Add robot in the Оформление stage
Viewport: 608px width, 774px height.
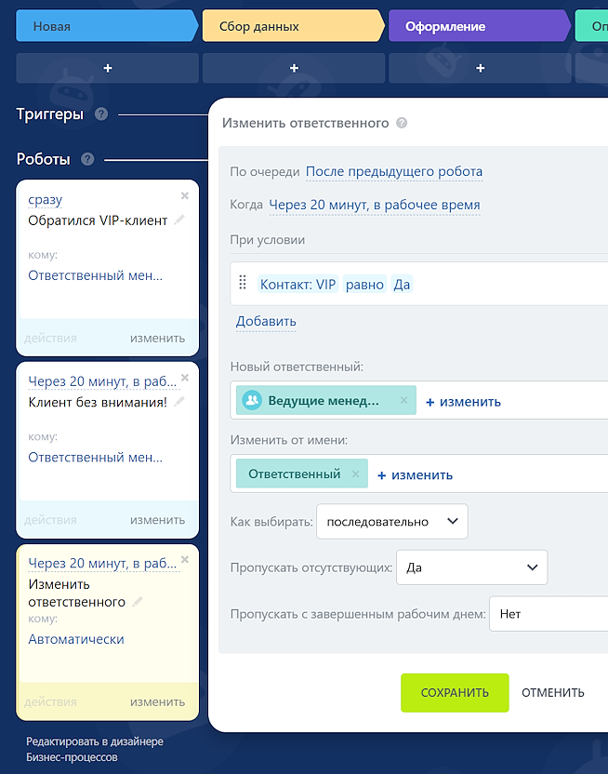pos(481,68)
